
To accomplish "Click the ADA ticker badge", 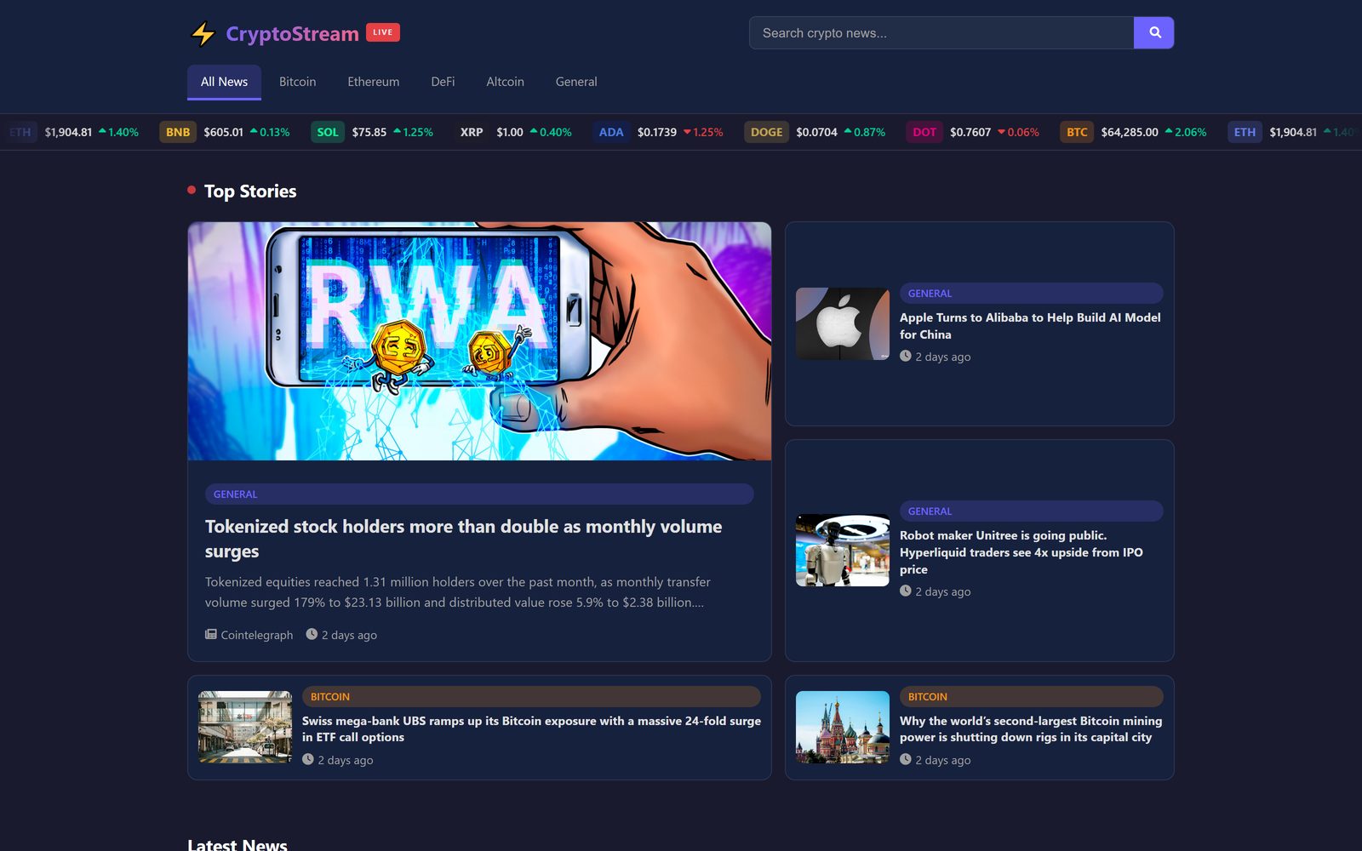I will pyautogui.click(x=611, y=132).
